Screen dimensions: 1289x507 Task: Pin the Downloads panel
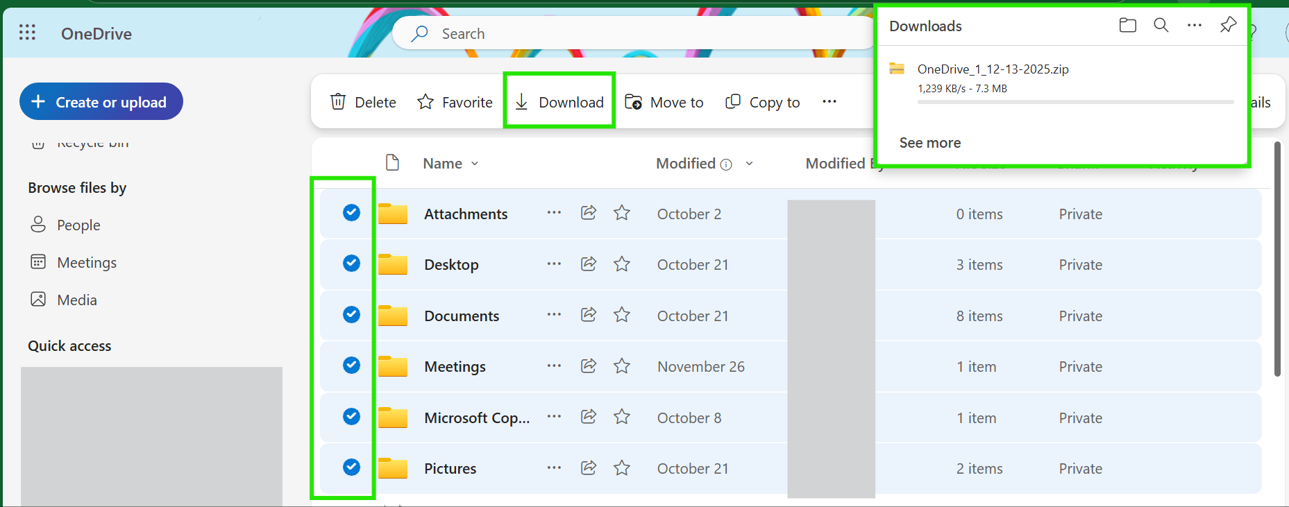(x=1228, y=26)
